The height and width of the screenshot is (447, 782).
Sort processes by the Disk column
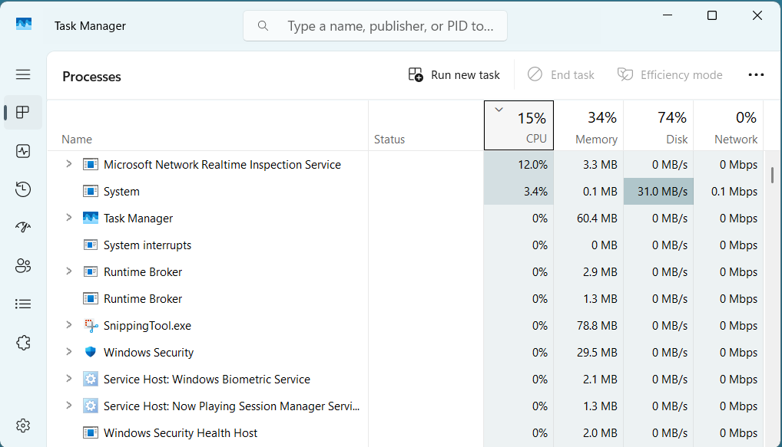tap(658, 126)
